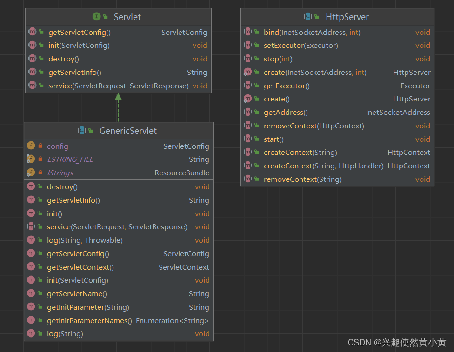The image size is (454, 352).
Task: Click field icon next to LSTRING_FILE
Action: [x=31, y=159]
